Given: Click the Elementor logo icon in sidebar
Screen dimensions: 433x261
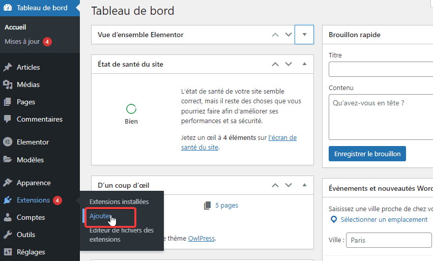Looking at the screenshot, I should (x=8, y=142).
